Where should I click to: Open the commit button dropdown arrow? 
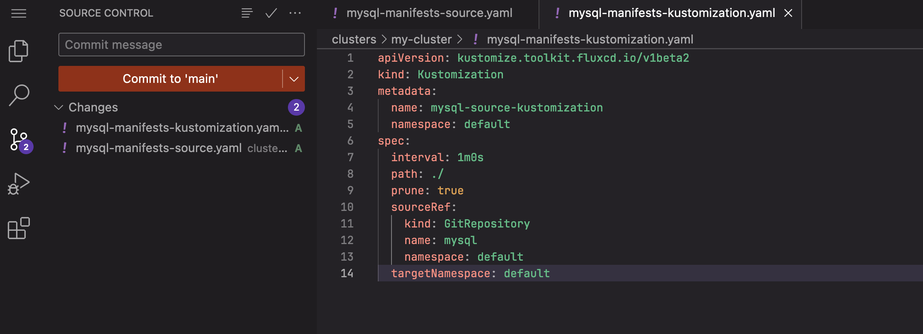pyautogui.click(x=294, y=79)
